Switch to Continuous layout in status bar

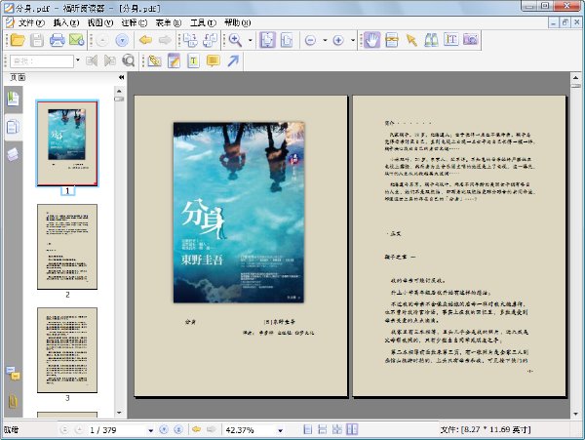click(323, 429)
